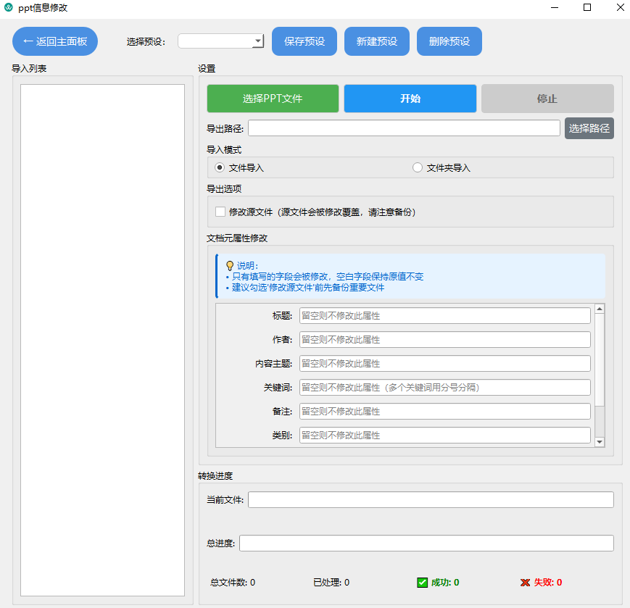Click the app logo in the title bar
Screen dimensions: 630x608
point(10,8)
